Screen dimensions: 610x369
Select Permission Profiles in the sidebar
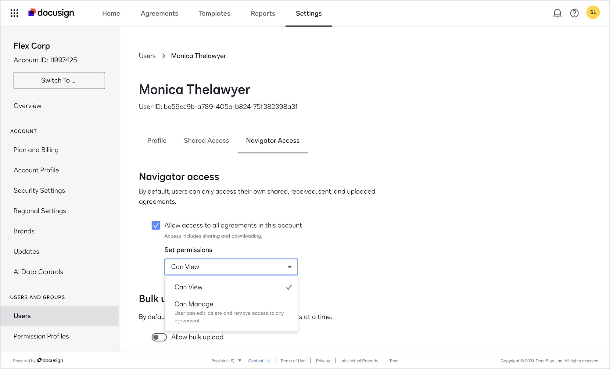41,336
